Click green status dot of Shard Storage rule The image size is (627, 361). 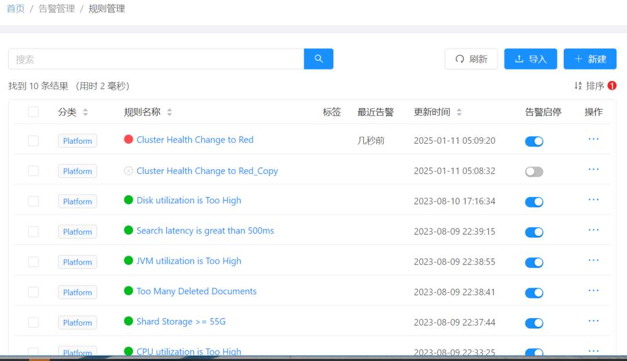pyautogui.click(x=128, y=321)
